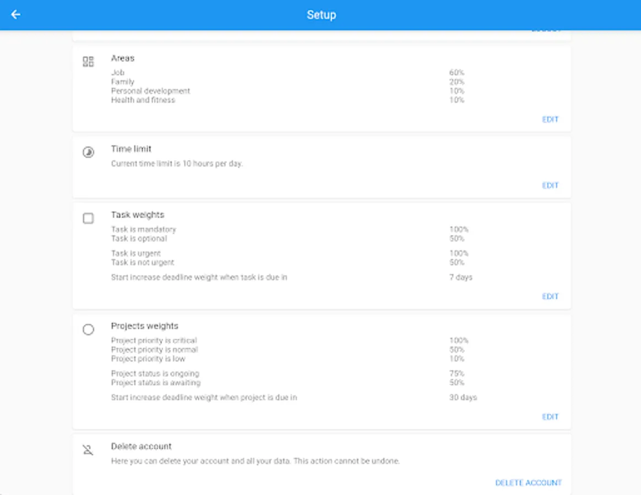Click the Personal development area row
641x495 pixels.
point(150,91)
